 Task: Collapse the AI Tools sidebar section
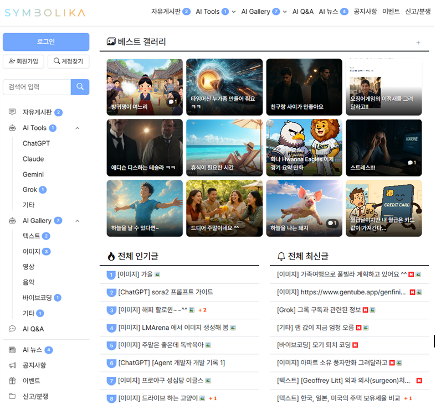coord(77,128)
